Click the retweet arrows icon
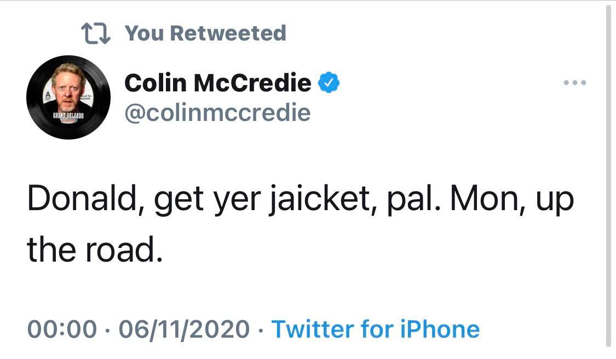616x359 pixels. [x=95, y=34]
